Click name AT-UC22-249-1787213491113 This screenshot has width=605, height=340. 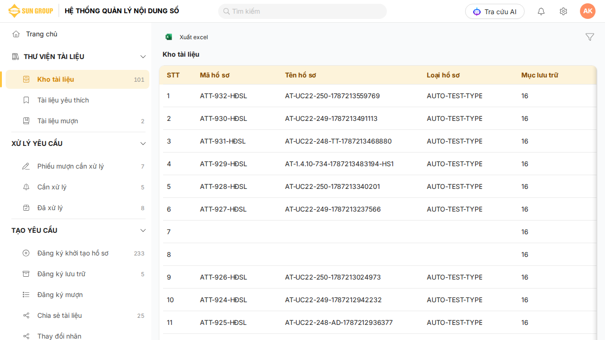pyautogui.click(x=331, y=119)
